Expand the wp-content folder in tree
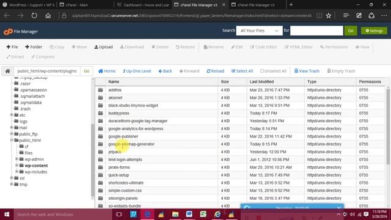 pyautogui.click(x=16, y=165)
